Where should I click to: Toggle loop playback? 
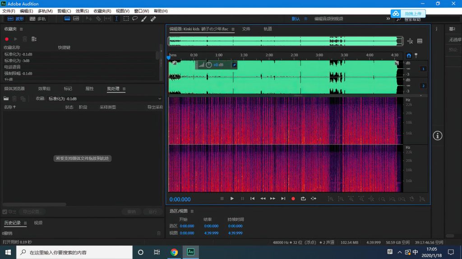(303, 199)
